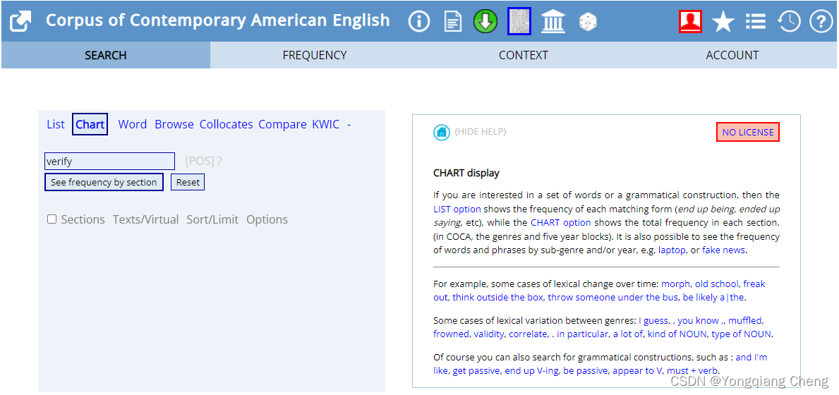The width and height of the screenshot is (839, 395).
Task: Open the CHART option link
Action: click(x=561, y=222)
